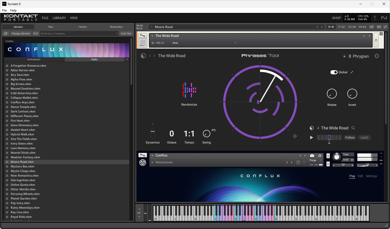Image resolution: width=390 pixels, height=229 pixels.
Task: Refresh the library list
Action: (6, 34)
